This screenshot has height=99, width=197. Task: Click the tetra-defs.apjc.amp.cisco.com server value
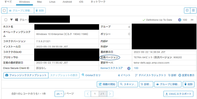(151, 63)
